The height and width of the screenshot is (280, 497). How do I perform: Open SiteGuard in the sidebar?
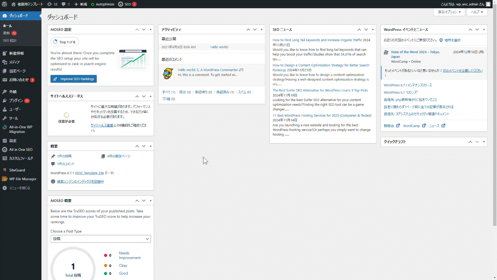[x=21, y=170]
